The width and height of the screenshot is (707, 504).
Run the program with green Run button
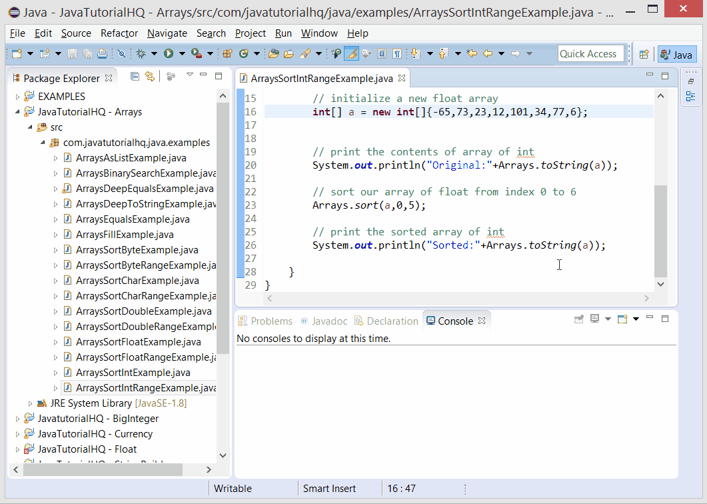pos(169,54)
